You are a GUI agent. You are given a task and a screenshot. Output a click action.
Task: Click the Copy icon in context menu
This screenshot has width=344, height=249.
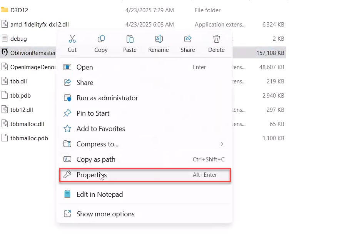coord(101,39)
